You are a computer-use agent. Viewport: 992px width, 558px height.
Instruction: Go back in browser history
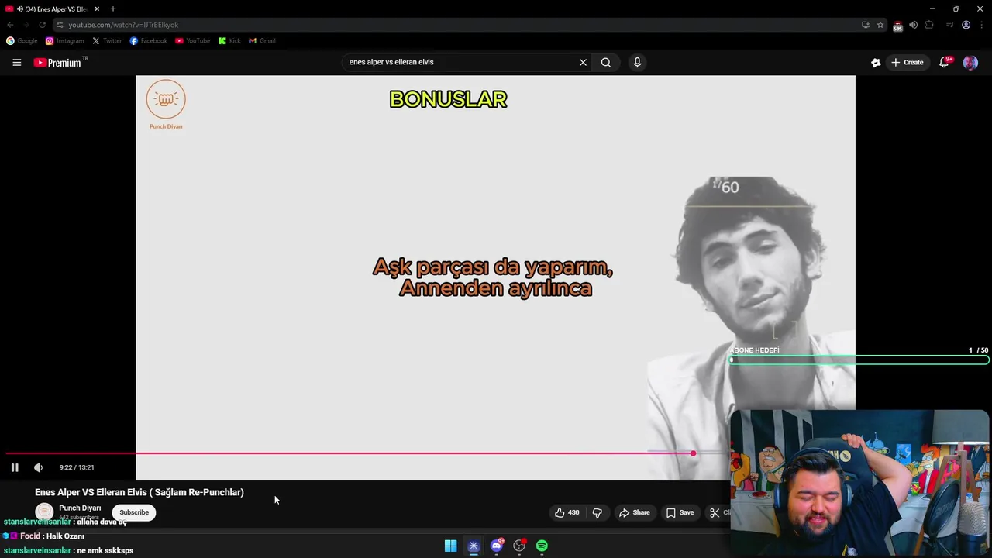point(10,25)
